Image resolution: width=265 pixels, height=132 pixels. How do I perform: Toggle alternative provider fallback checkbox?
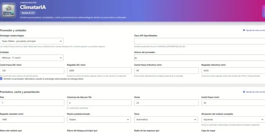click(x=1, y=79)
